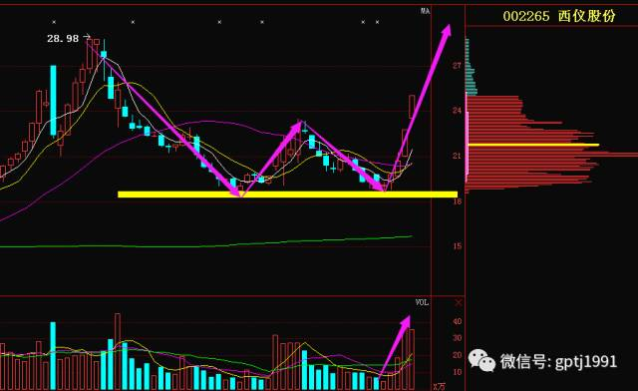The width and height of the screenshot is (638, 391).
Task: Click the 10 volume axis label
Action: tap(457, 372)
